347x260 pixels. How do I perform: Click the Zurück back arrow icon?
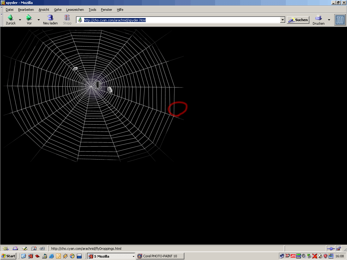[11, 18]
